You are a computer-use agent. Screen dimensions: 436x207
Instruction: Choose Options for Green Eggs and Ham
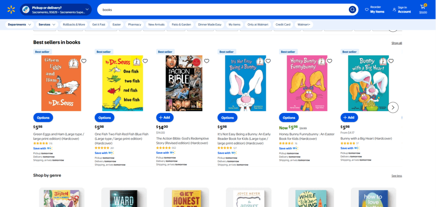43,117
